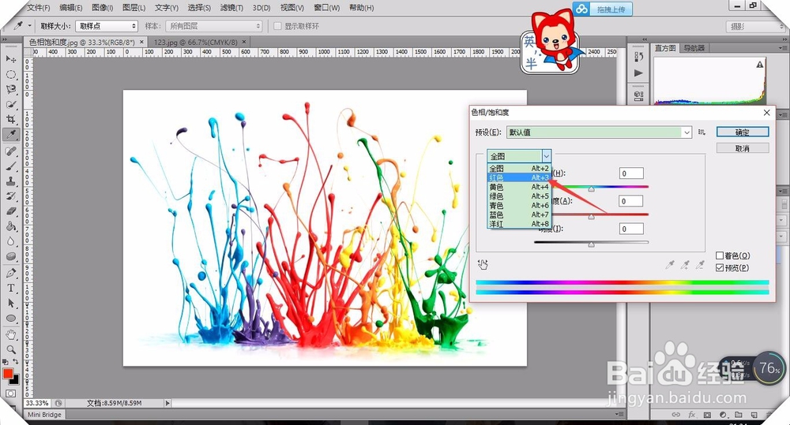Switch to the 导航器 panel tab
The width and height of the screenshot is (790, 425).
694,48
